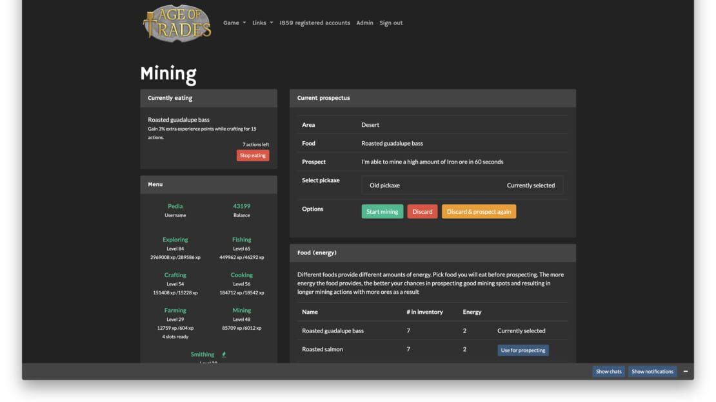Use Roasted salmon for prospecting

tap(523, 350)
